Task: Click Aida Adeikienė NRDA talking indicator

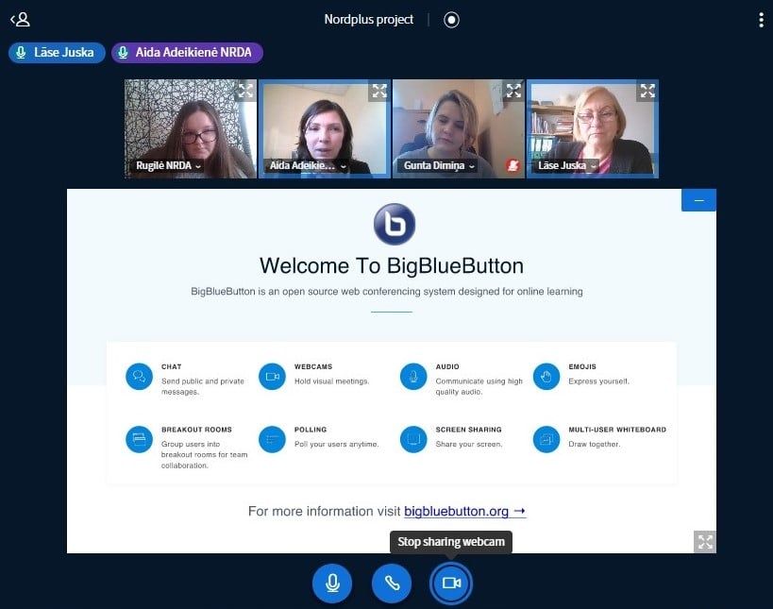Action: tap(187, 53)
